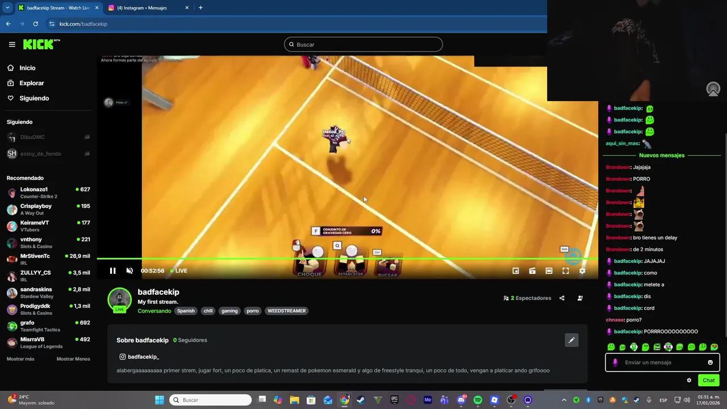Open sandraskins recommended channel
Image resolution: width=727 pixels, height=409 pixels.
click(x=48, y=293)
